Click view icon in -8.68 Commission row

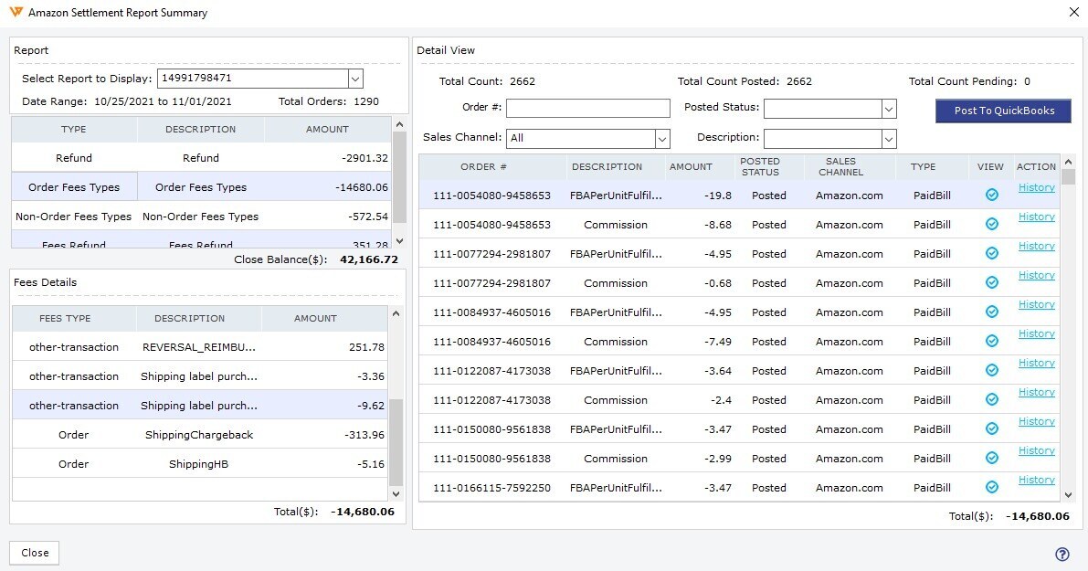(x=991, y=224)
